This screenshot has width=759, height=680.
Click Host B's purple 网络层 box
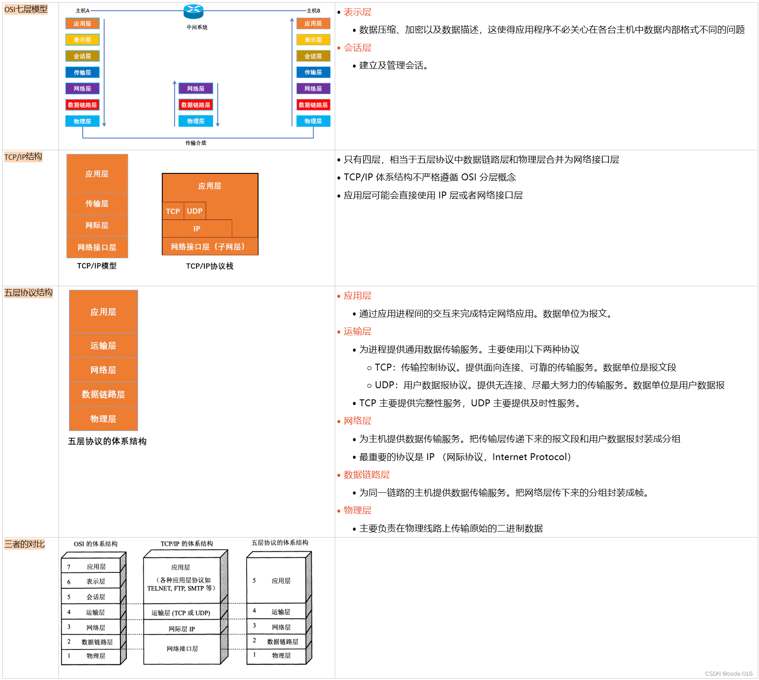point(313,89)
